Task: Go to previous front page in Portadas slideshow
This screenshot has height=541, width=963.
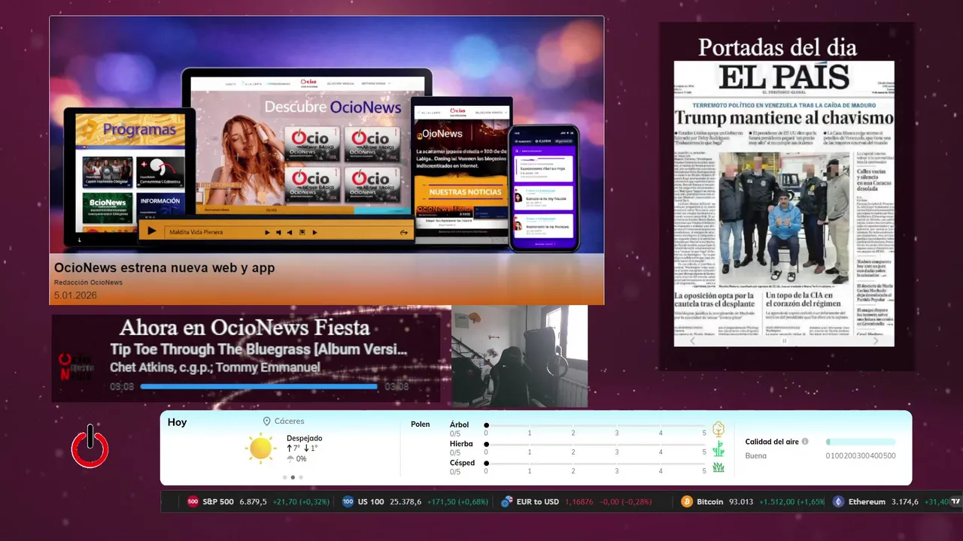Action: tap(694, 340)
